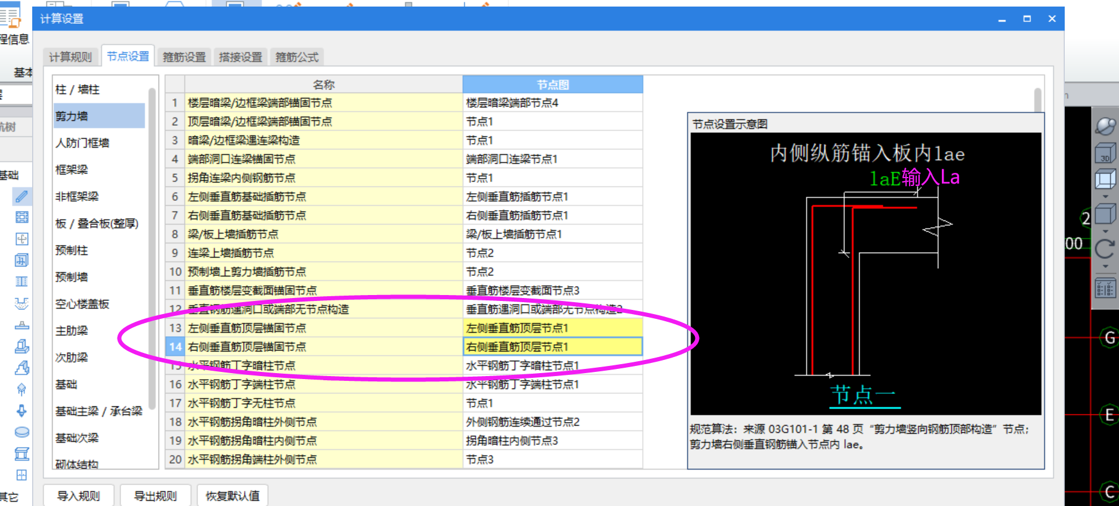This screenshot has width=1119, height=506.
Task: Switch to 3D view cube icon
Action: pyautogui.click(x=1105, y=153)
